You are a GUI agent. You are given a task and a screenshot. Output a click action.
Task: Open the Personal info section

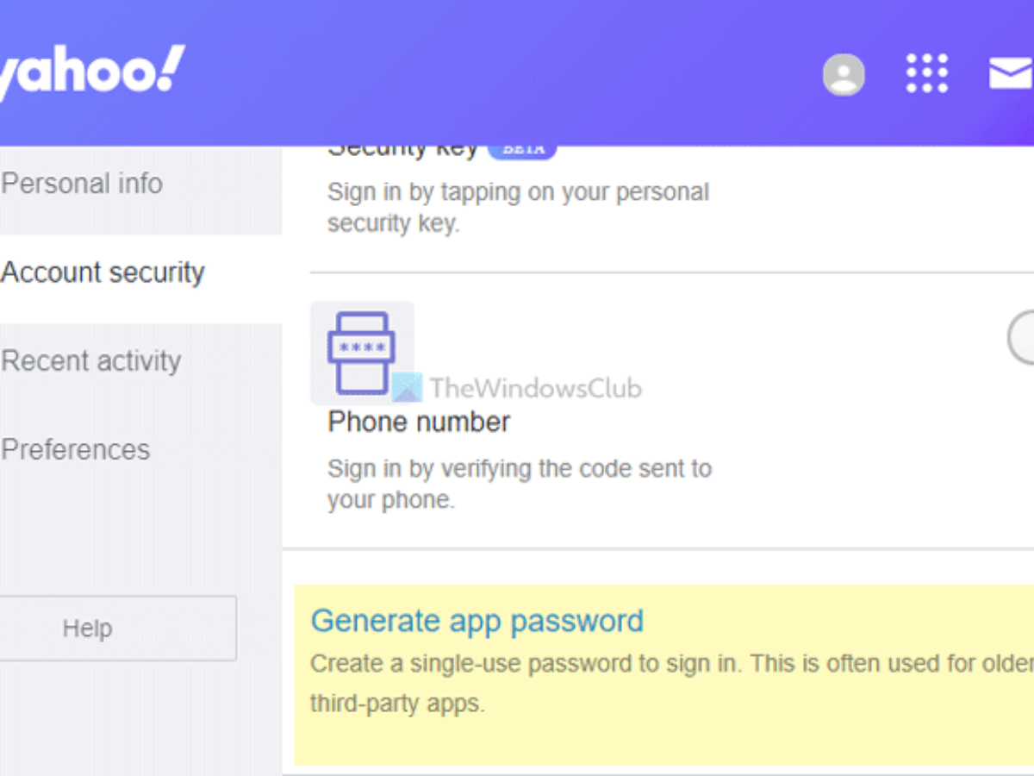click(83, 184)
